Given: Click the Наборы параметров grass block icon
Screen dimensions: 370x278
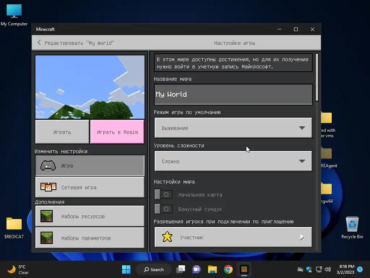Looking at the screenshot, I should coord(47,238).
